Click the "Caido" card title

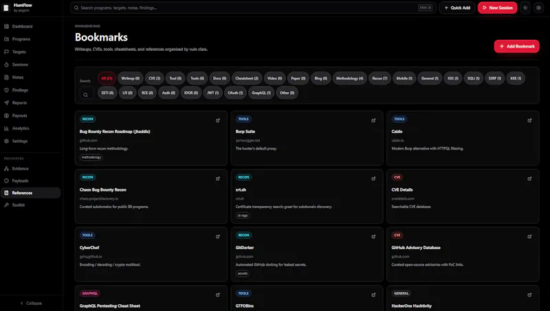(397, 132)
